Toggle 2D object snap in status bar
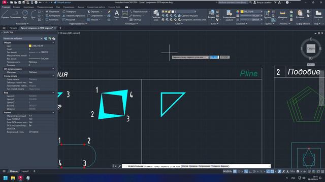Screen dimensions: 325x182 click(272, 171)
